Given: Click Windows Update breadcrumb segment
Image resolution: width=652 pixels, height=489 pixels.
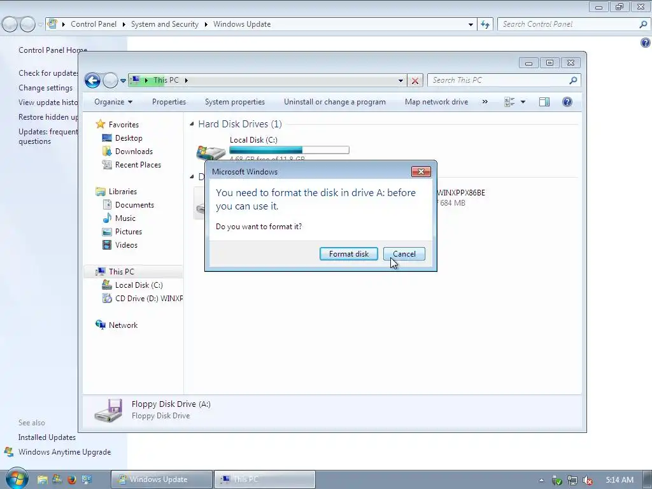Looking at the screenshot, I should 242,24.
